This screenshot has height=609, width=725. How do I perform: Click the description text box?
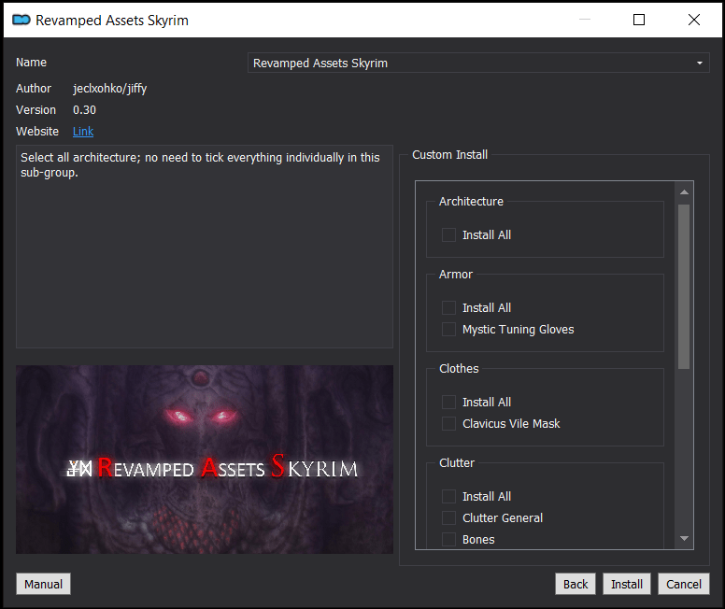pyautogui.click(x=205, y=247)
